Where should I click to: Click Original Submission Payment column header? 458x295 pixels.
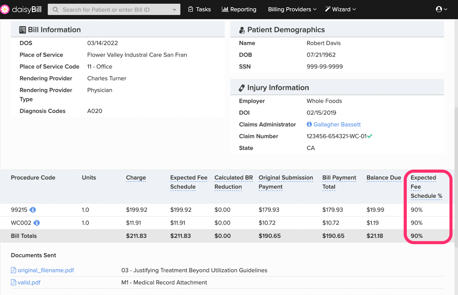click(286, 182)
